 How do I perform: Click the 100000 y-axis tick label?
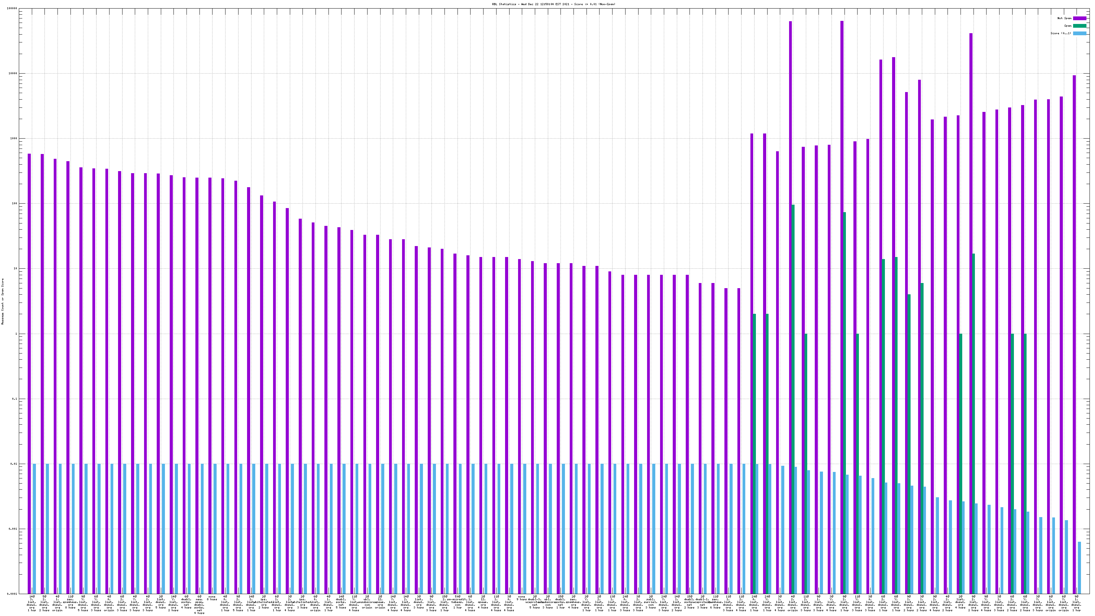click(x=12, y=9)
